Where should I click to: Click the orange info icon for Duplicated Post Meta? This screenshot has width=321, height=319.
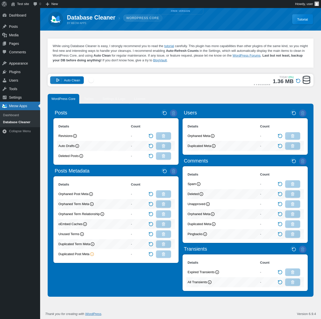(x=92, y=254)
